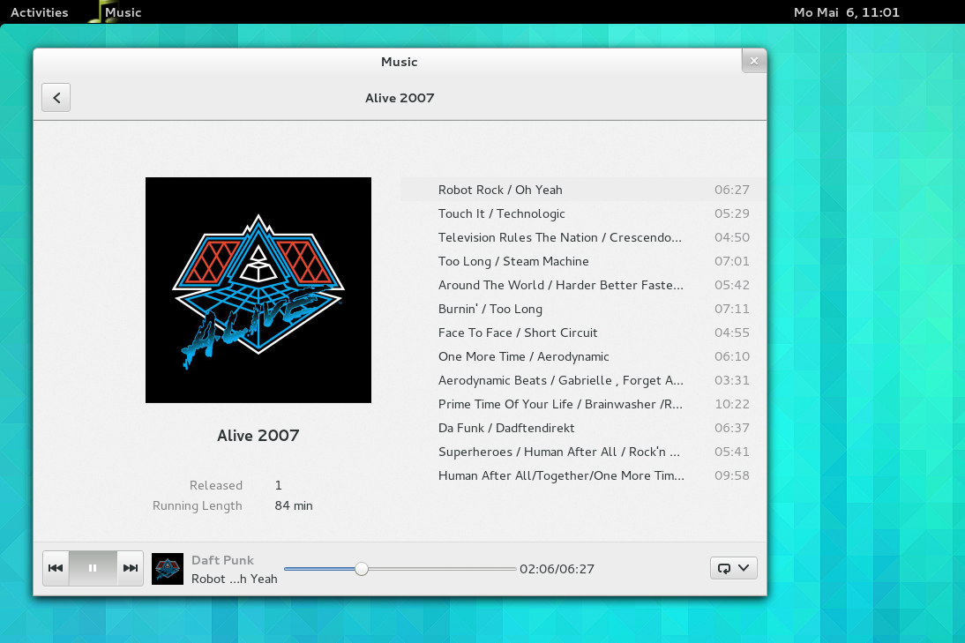This screenshot has height=643, width=965.
Task: Play track Burnin' / Too Long
Action: tap(583, 309)
